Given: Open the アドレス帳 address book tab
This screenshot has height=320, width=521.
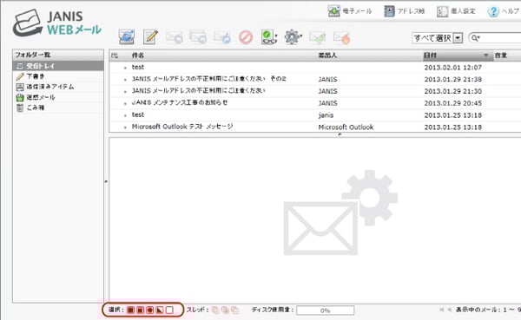Looking at the screenshot, I should (405, 11).
